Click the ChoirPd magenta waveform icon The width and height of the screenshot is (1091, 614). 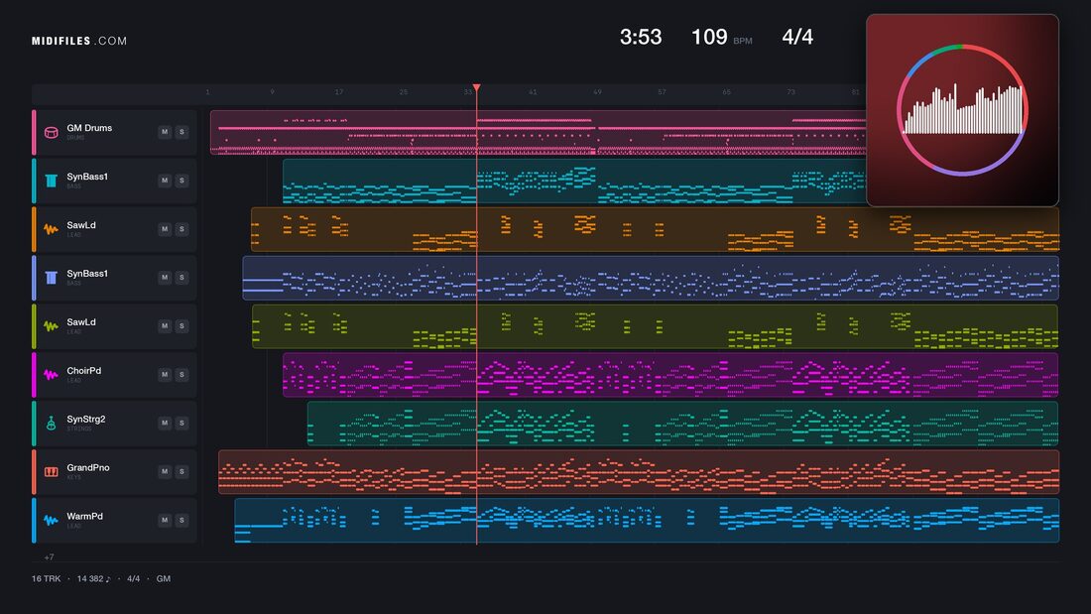51,375
